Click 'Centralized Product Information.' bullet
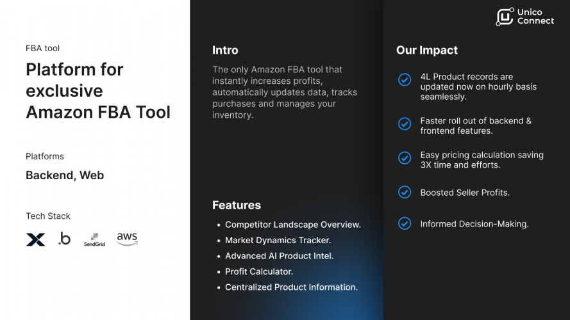 coord(291,287)
